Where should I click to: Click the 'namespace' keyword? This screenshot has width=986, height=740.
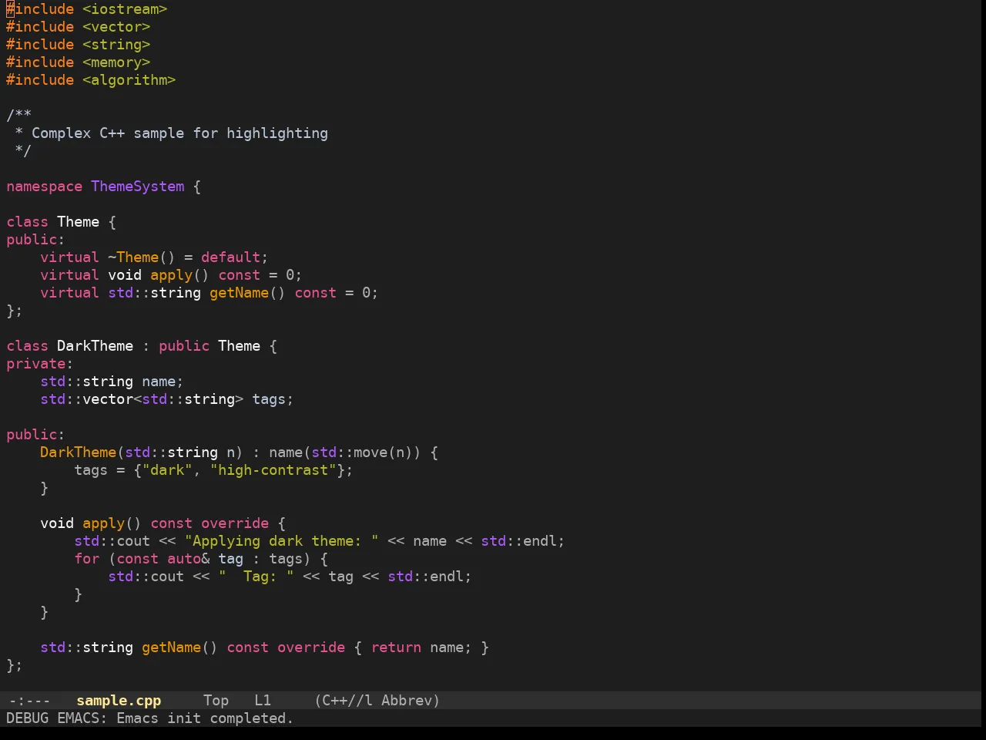pyautogui.click(x=44, y=187)
